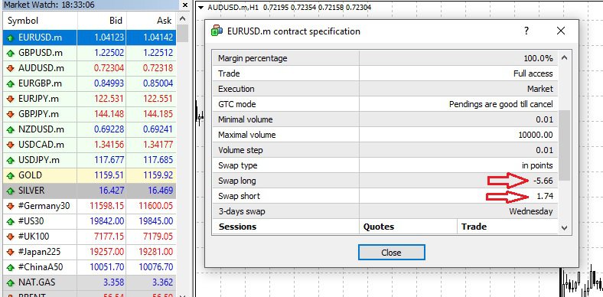The height and width of the screenshot is (297, 603).
Task: Click the Margin percentage row label
Action: [x=253, y=58]
